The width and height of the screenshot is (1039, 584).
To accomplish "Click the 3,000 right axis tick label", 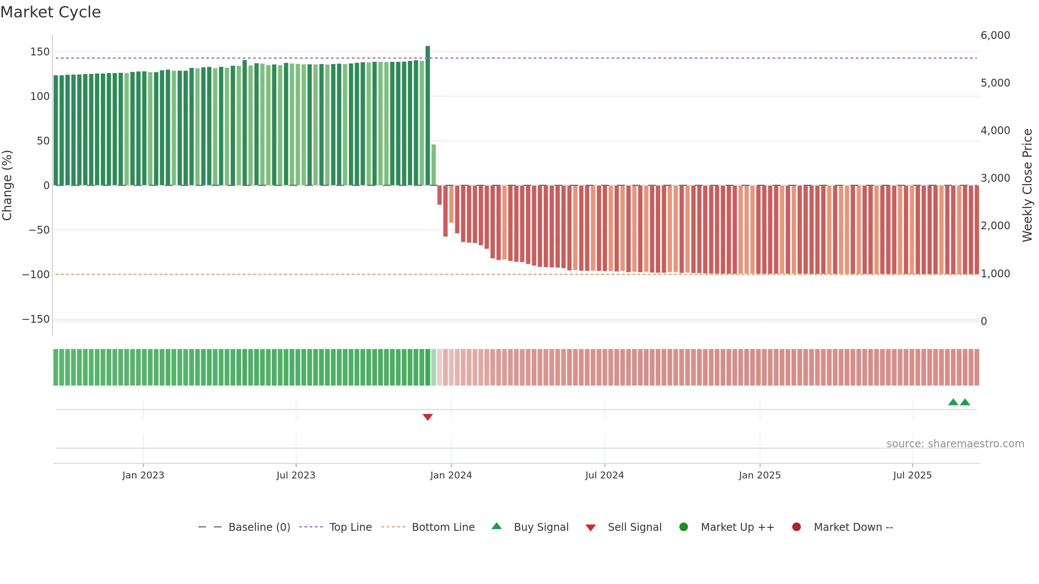I will (x=995, y=178).
